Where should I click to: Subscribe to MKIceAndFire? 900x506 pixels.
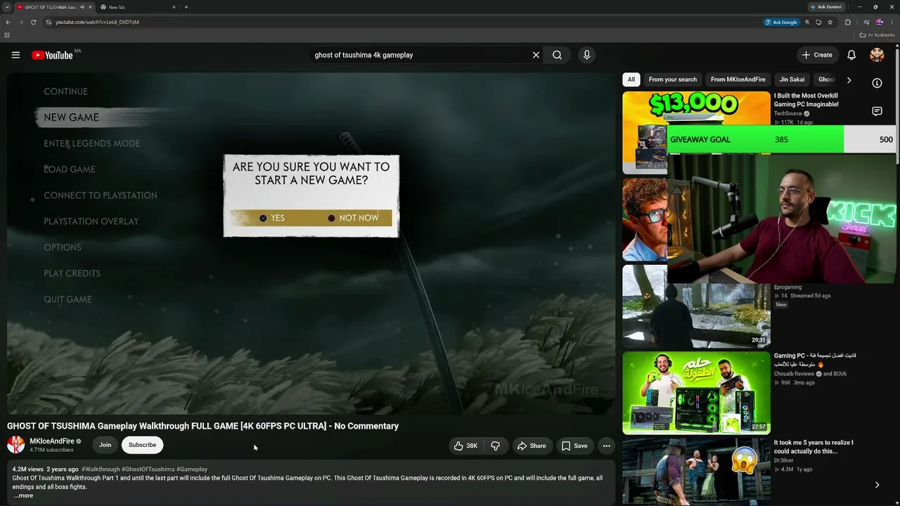pyautogui.click(x=142, y=445)
